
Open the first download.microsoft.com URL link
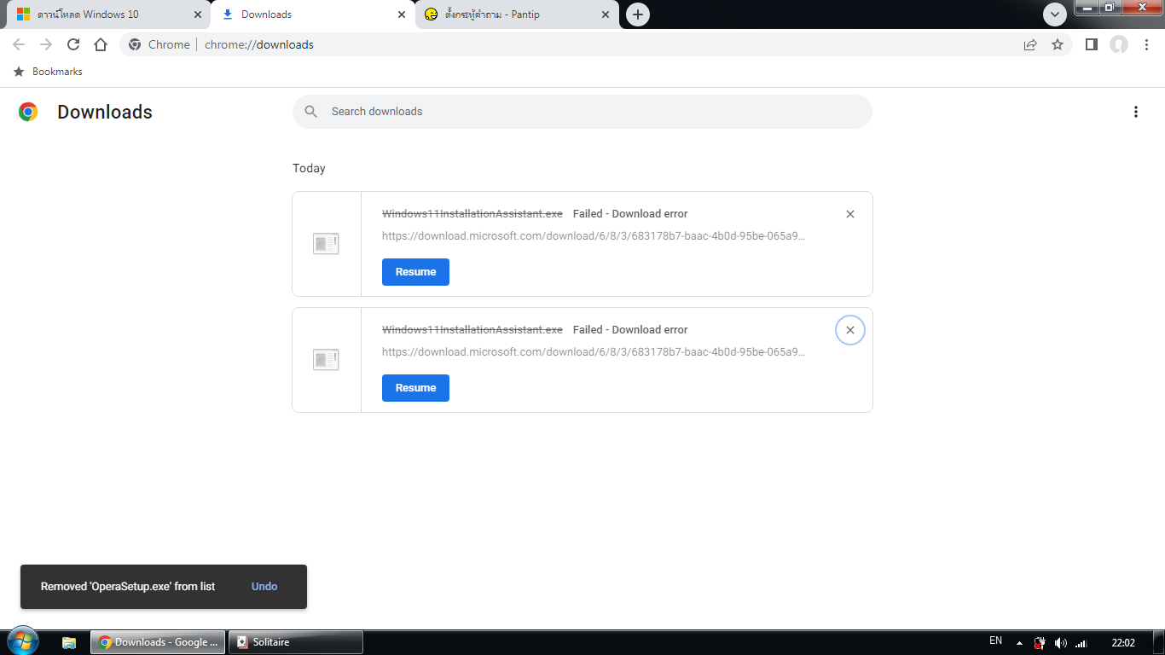point(594,235)
